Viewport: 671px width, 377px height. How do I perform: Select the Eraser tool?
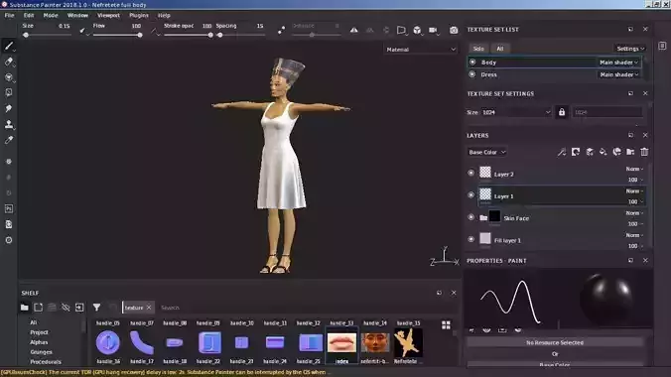click(9, 62)
